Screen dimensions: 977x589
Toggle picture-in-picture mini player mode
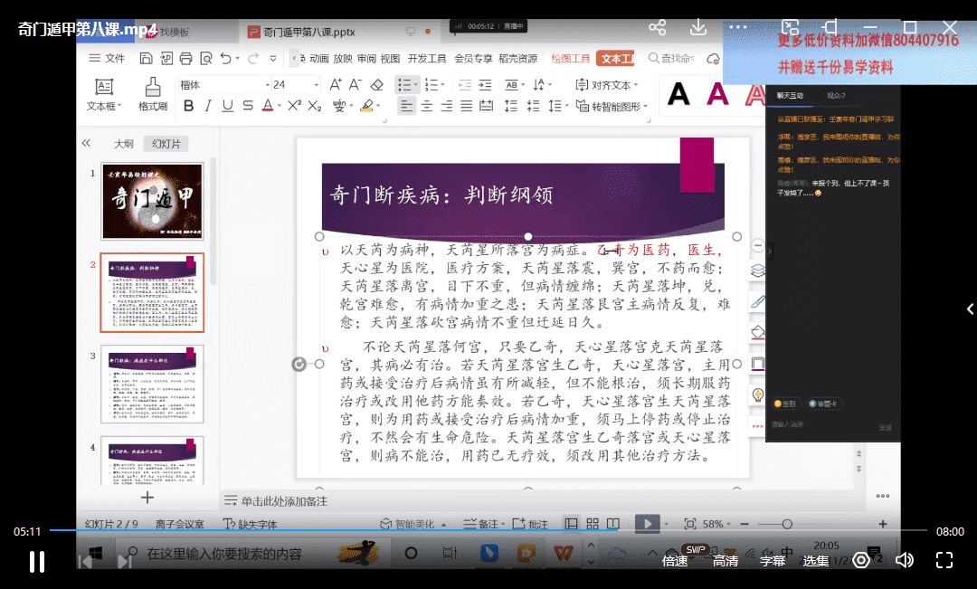click(x=790, y=28)
